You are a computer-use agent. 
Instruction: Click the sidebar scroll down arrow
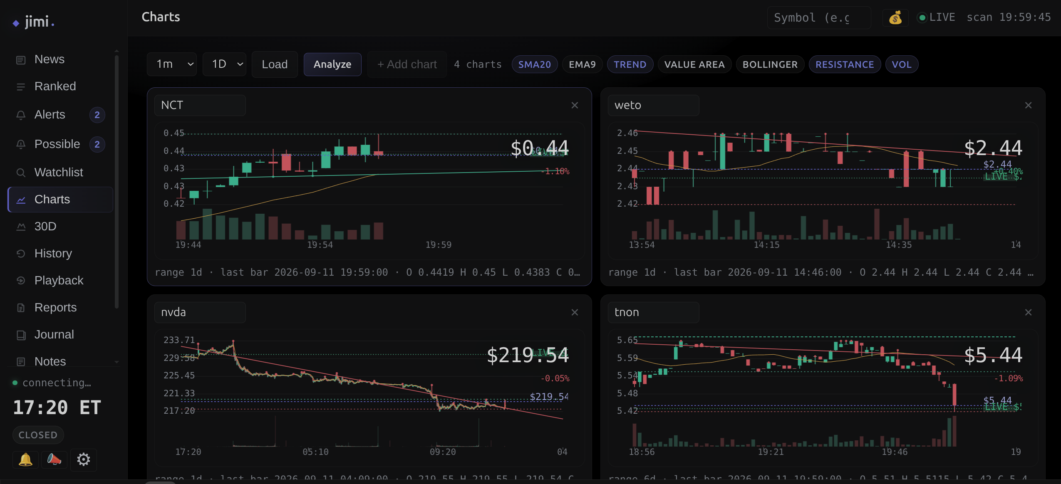[117, 362]
